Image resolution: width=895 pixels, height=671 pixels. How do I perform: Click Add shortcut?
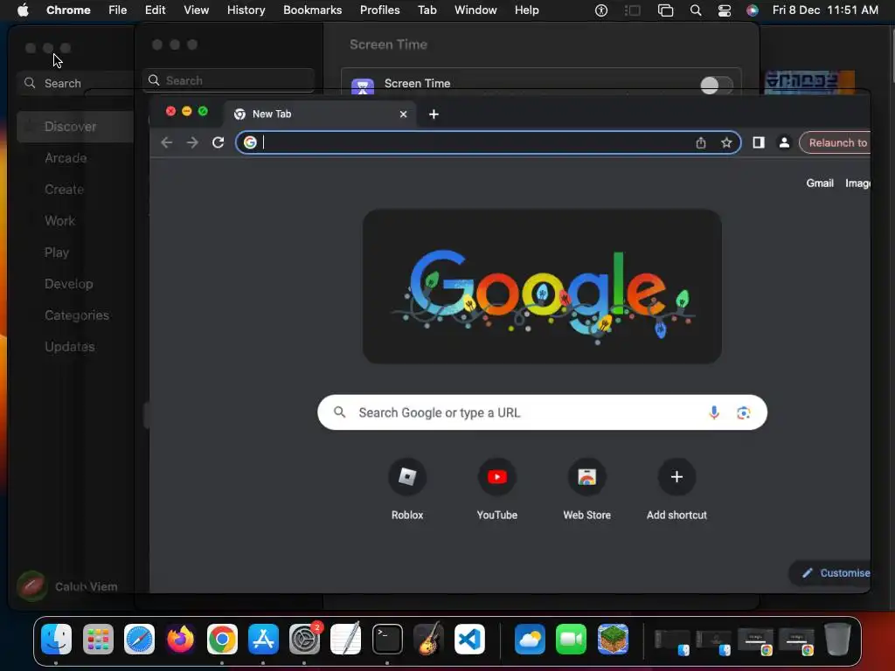676,489
